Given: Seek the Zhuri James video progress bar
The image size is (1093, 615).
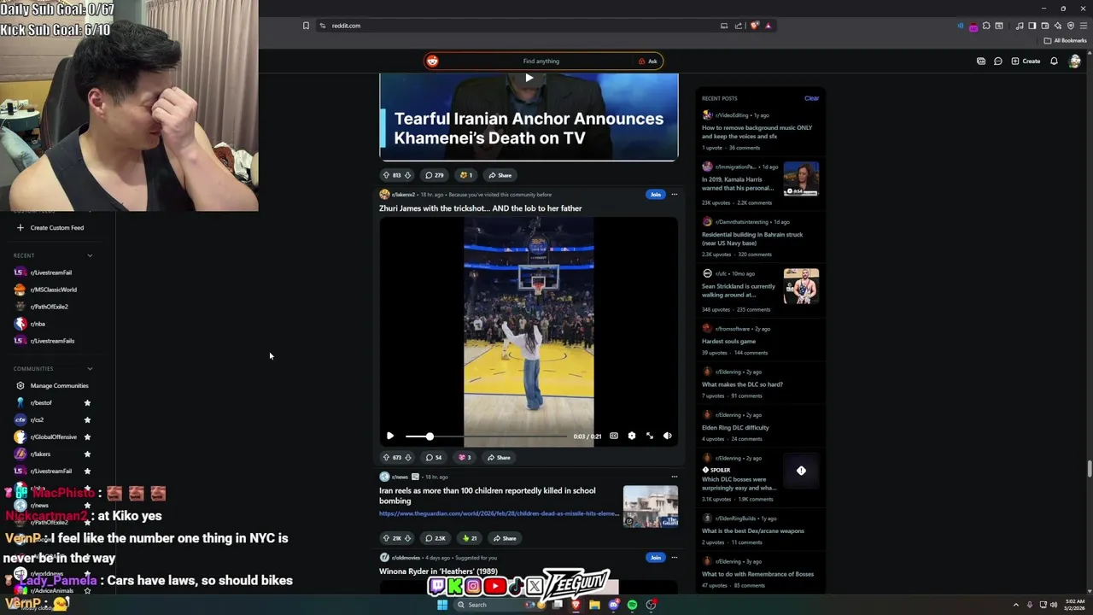Looking at the screenshot, I should (486, 436).
